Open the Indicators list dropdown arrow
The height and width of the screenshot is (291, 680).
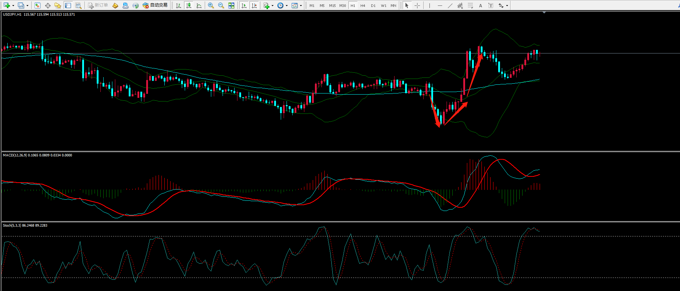[x=272, y=6]
